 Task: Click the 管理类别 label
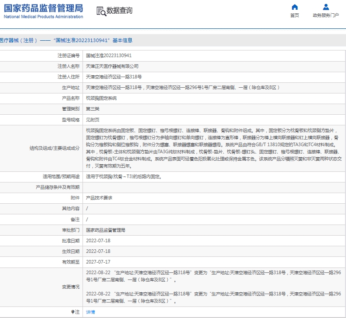71,109
